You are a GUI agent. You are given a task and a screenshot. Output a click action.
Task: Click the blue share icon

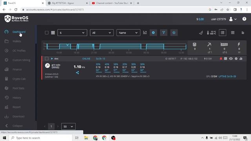click(77, 73)
